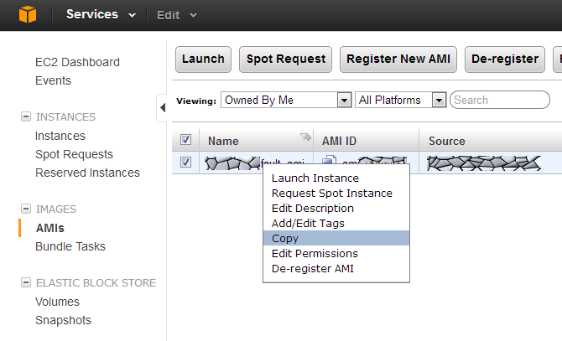Click the AMI icon in the AMI ID cell
562x341 pixels.
click(329, 160)
